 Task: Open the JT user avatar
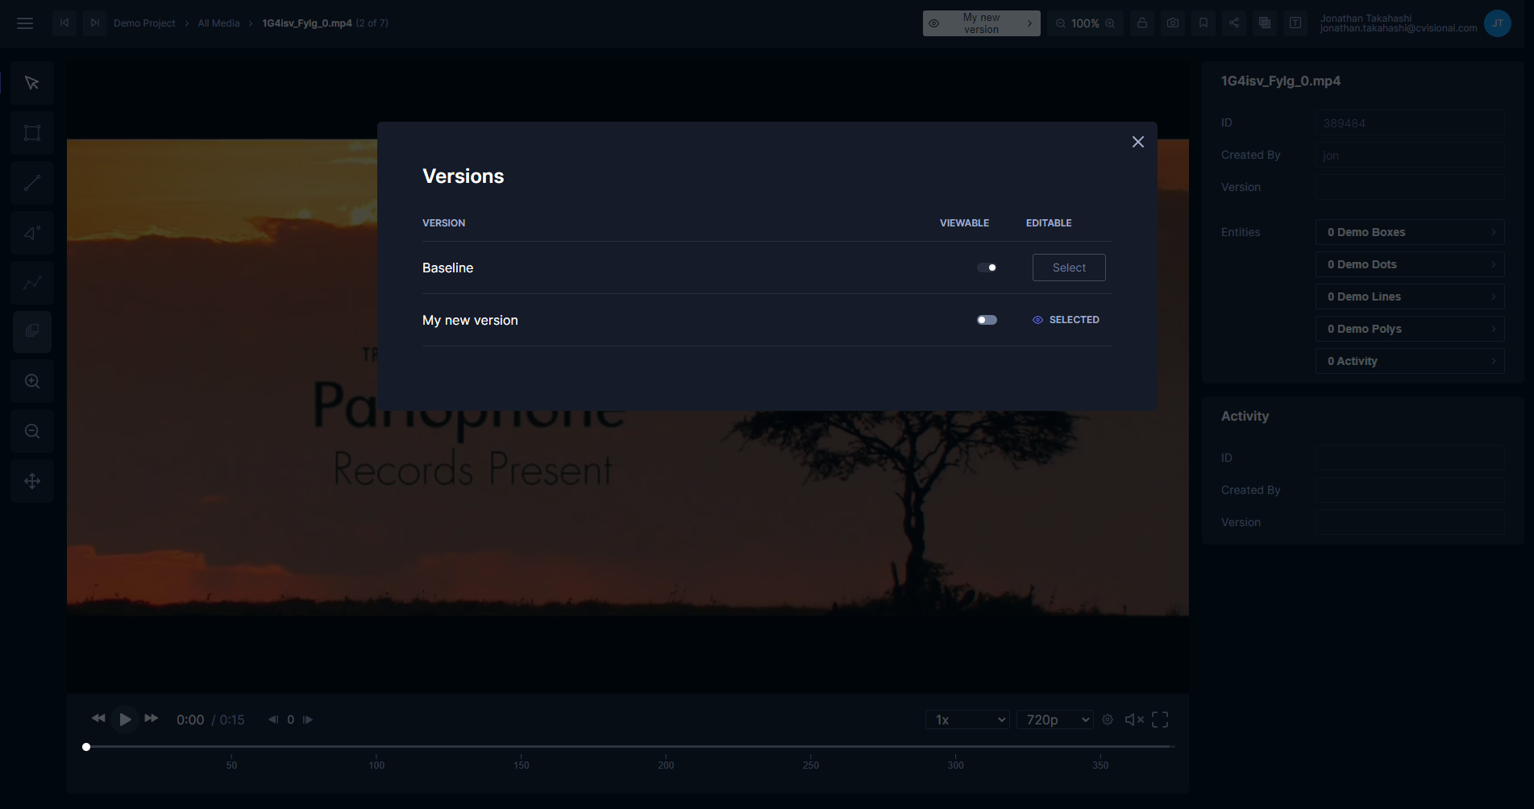tap(1498, 23)
